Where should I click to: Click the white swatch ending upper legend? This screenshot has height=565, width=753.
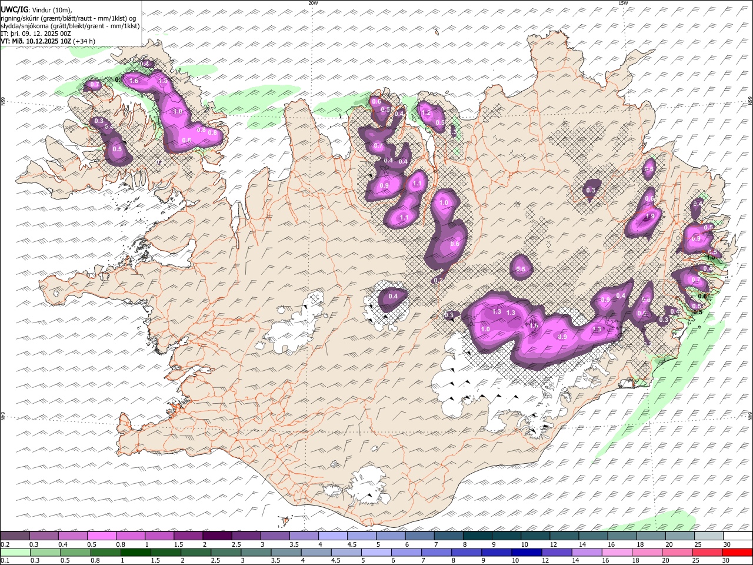pos(737,536)
